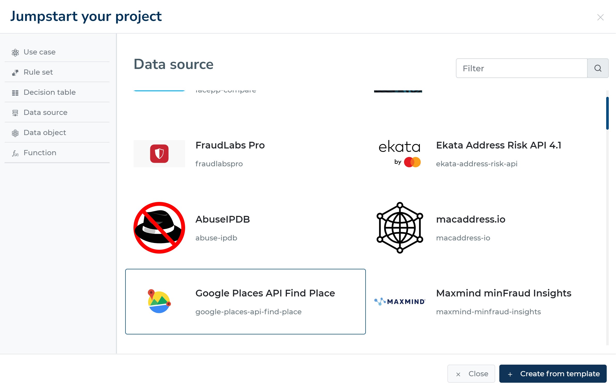616x392 pixels.
Task: Open the Function section
Action: point(57,153)
